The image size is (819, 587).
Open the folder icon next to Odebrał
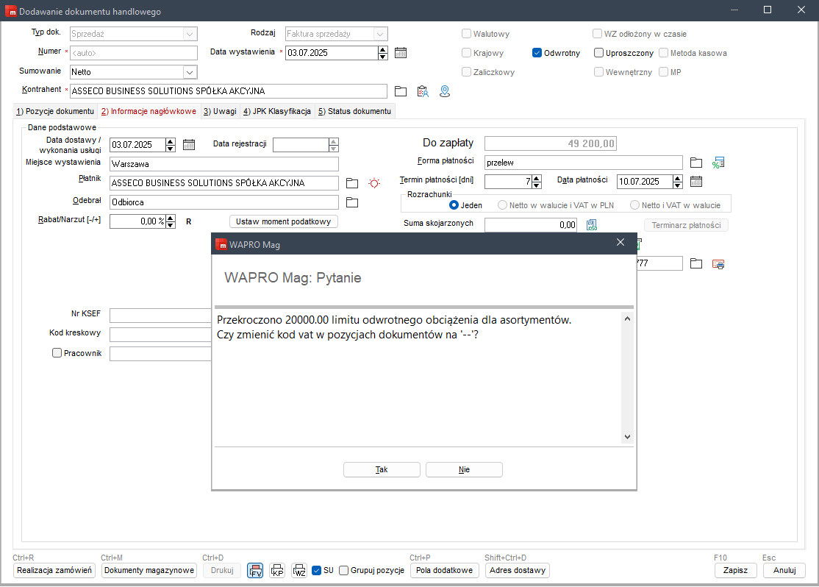pyautogui.click(x=352, y=202)
